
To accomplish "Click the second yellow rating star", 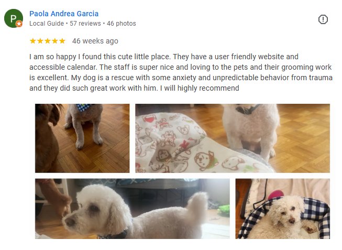I will tap(40, 41).
